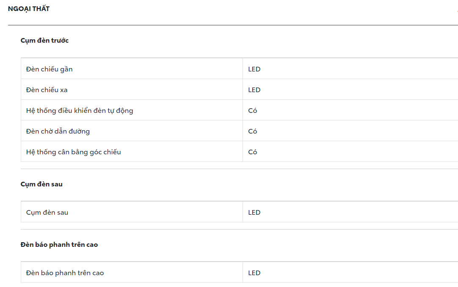The height and width of the screenshot is (287, 458).
Task: Click LED value in Cụm đèn sau row
Action: tap(254, 213)
